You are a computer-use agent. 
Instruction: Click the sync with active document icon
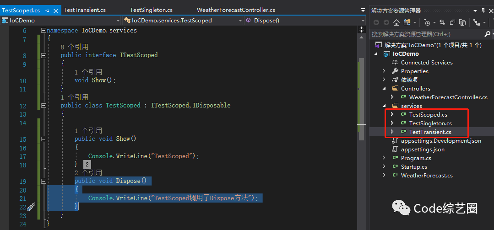tap(442, 22)
